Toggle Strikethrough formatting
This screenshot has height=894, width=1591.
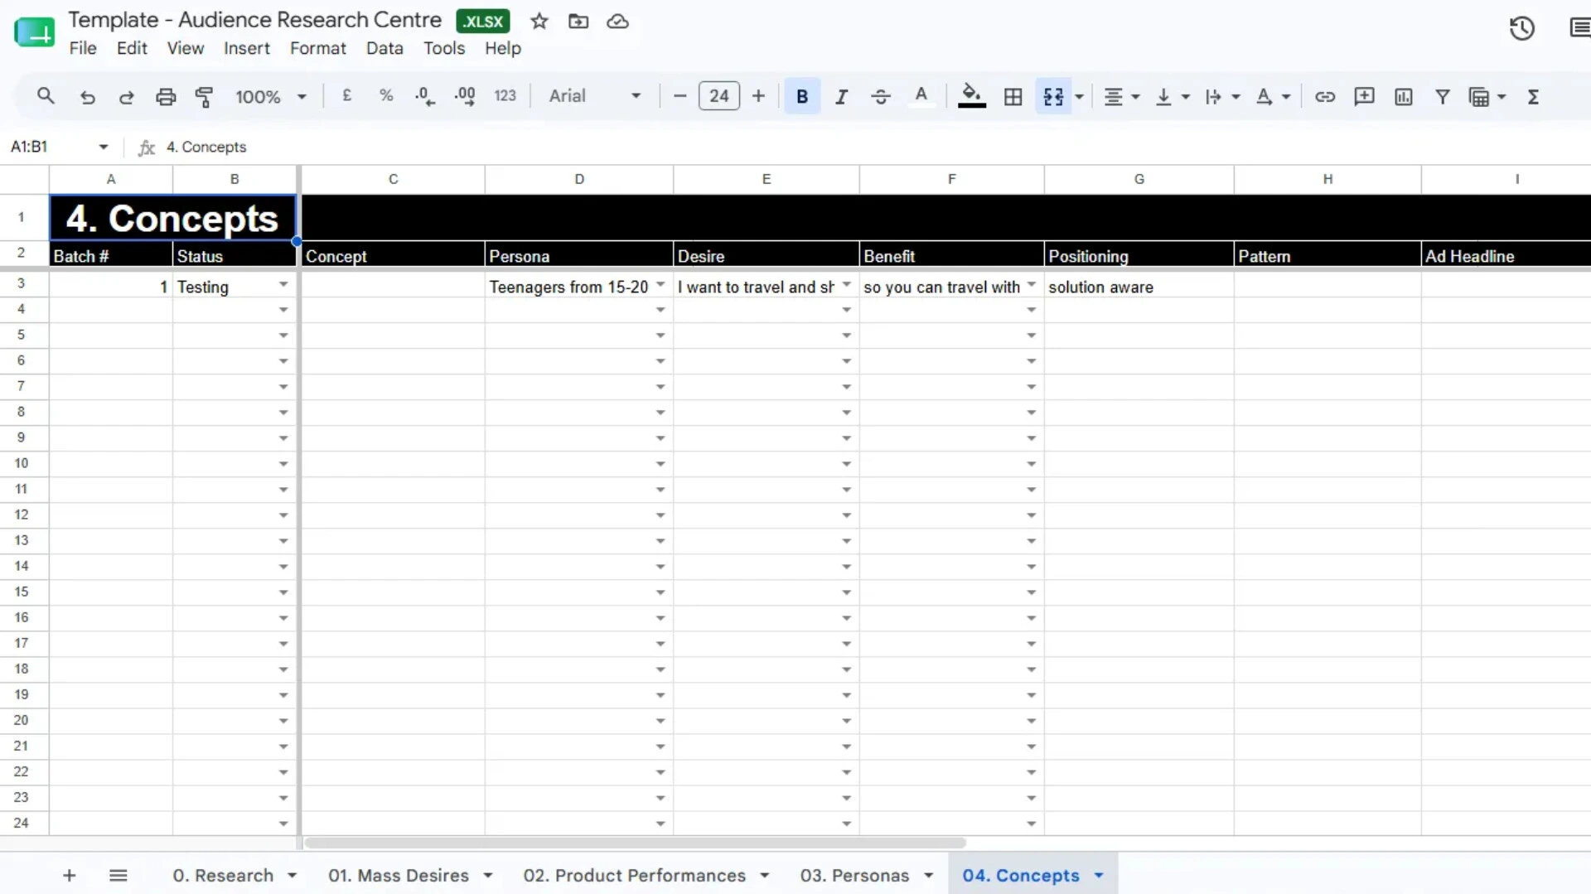(881, 96)
